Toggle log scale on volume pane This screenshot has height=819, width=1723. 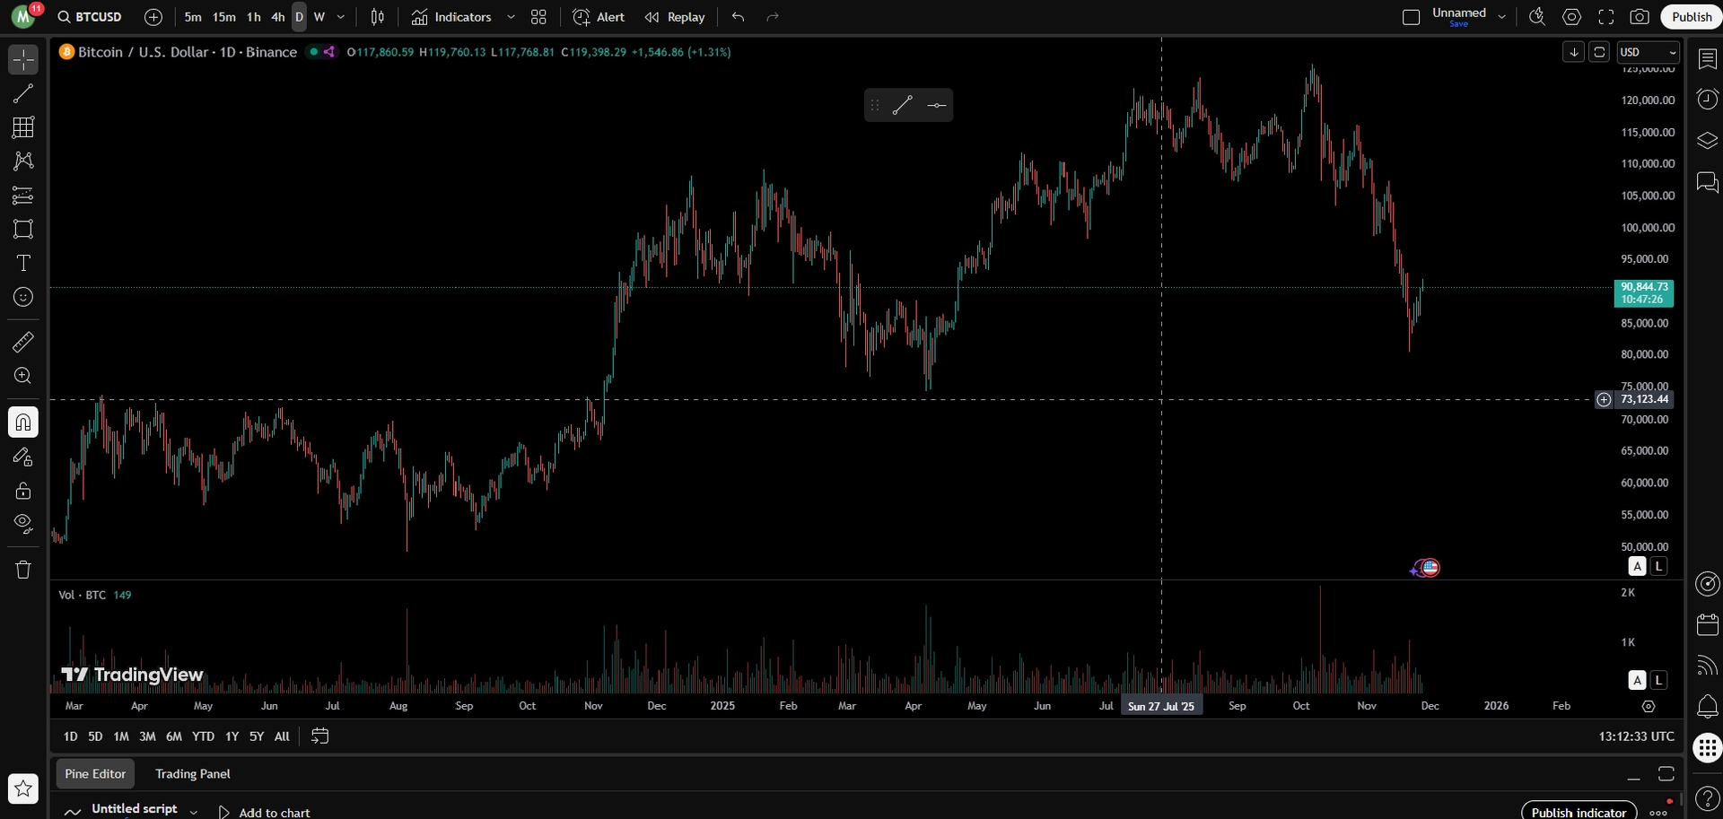click(1658, 680)
